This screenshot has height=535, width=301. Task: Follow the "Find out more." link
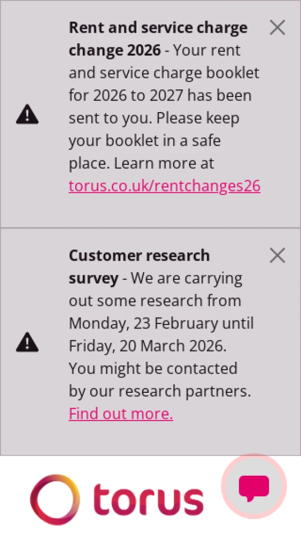tap(121, 413)
